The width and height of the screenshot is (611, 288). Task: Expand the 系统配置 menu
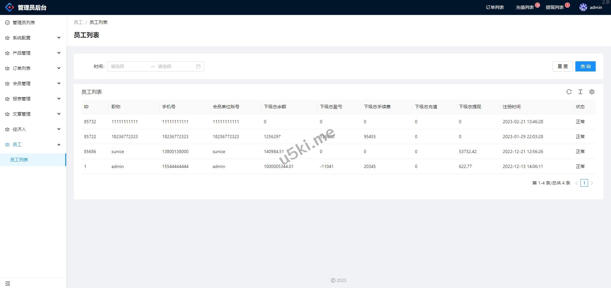pyautogui.click(x=33, y=38)
